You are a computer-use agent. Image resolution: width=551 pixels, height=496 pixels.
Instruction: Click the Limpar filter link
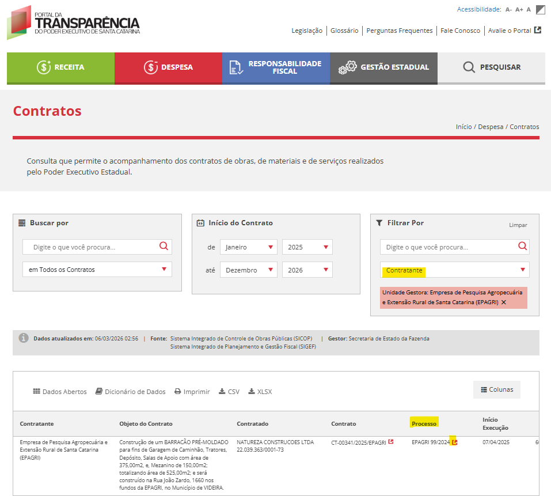click(518, 225)
